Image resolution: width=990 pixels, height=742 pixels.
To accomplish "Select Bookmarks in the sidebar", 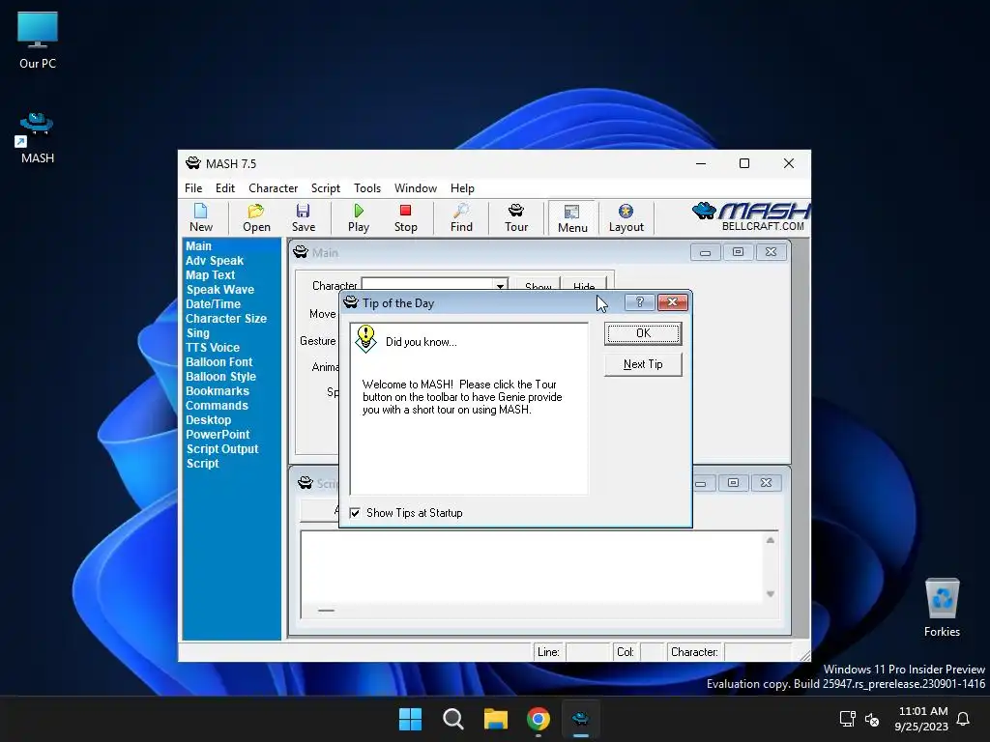I will tap(218, 391).
